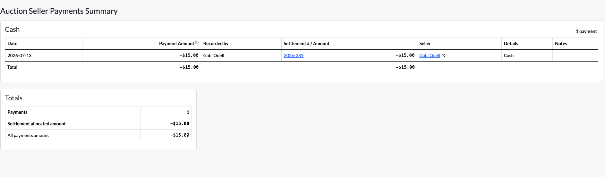This screenshot has width=605, height=177.
Task: Click the 1 payment count label
Action: pyautogui.click(x=586, y=31)
